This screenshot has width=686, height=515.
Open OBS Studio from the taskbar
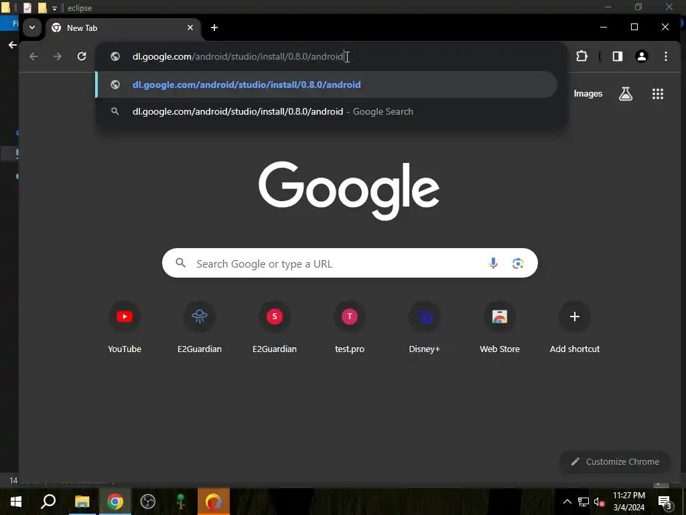click(148, 502)
